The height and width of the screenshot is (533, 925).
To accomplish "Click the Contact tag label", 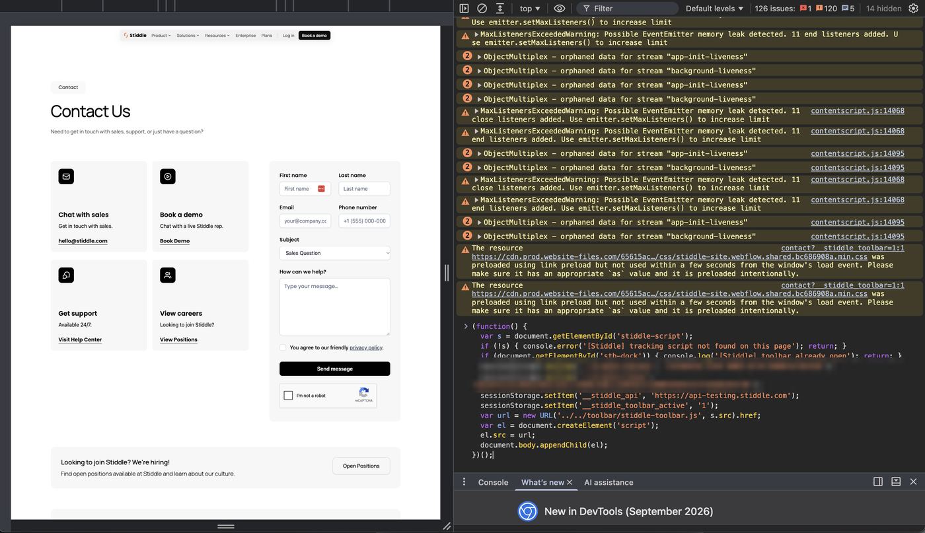I will [68, 87].
